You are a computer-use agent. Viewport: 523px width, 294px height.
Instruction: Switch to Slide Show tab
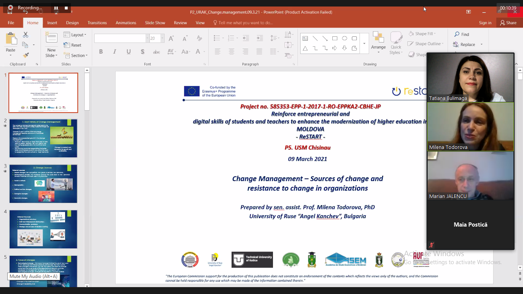click(x=155, y=23)
